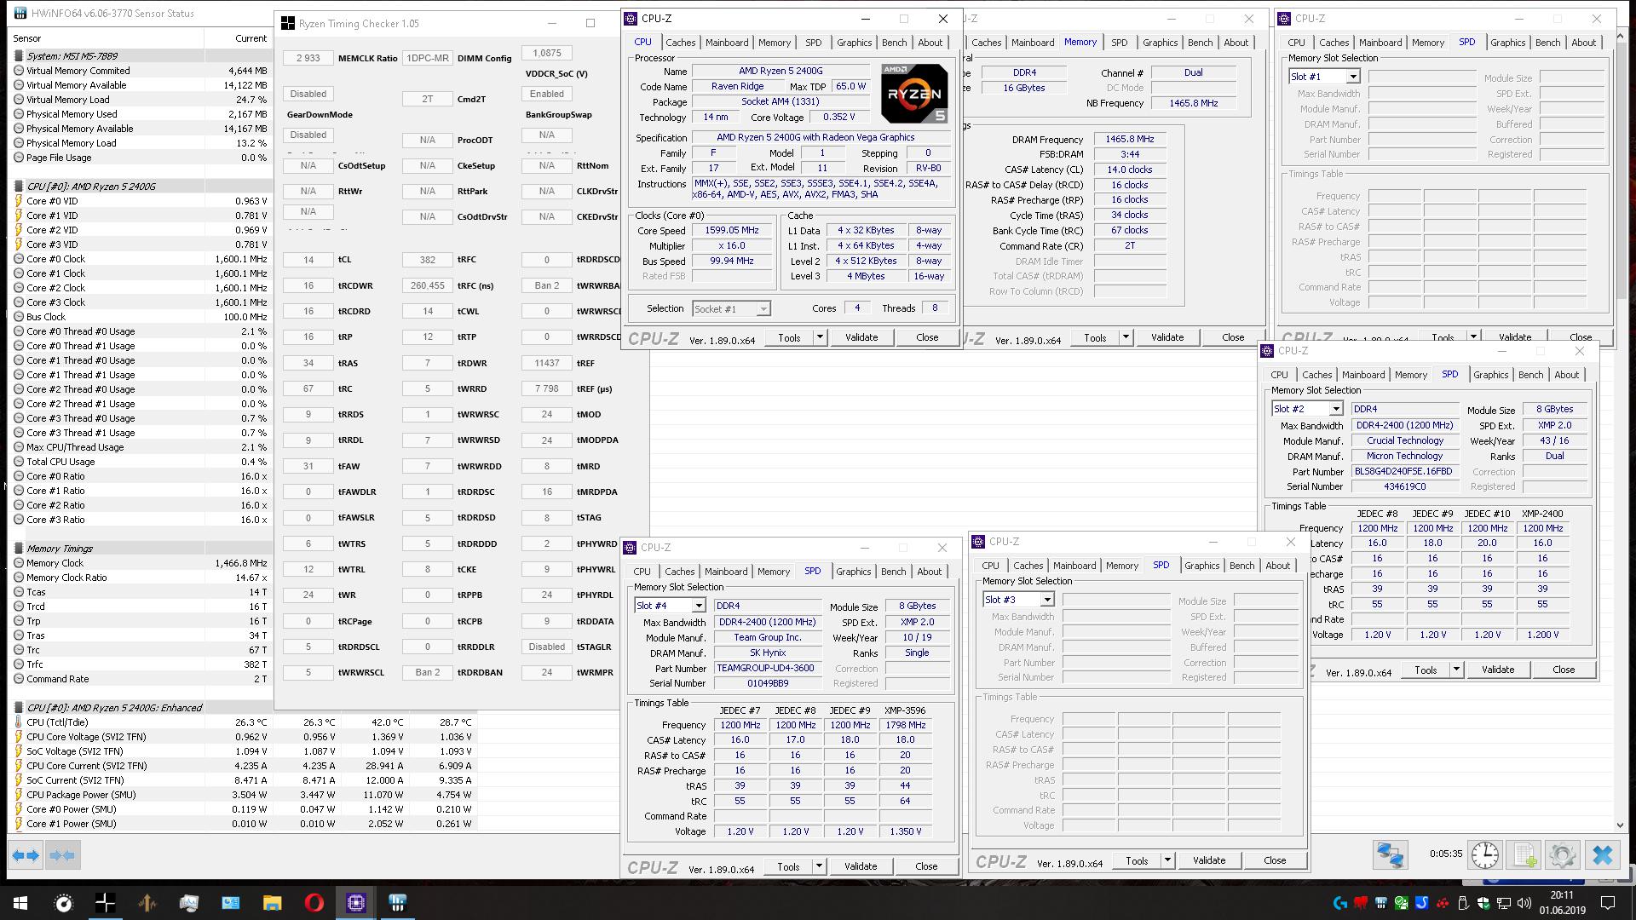Open HWiNFO network remote monitoring icon
The width and height of the screenshot is (1636, 920).
(x=1390, y=855)
